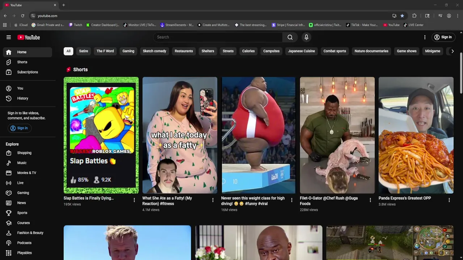Open Shopping in Explore list
463x260 pixels.
(x=27, y=153)
